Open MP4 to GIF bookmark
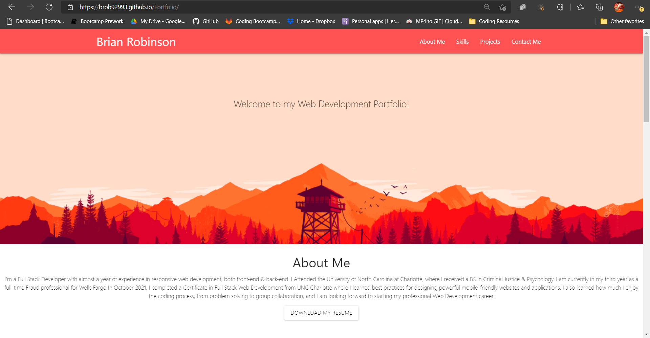This screenshot has width=650, height=338. point(434,21)
